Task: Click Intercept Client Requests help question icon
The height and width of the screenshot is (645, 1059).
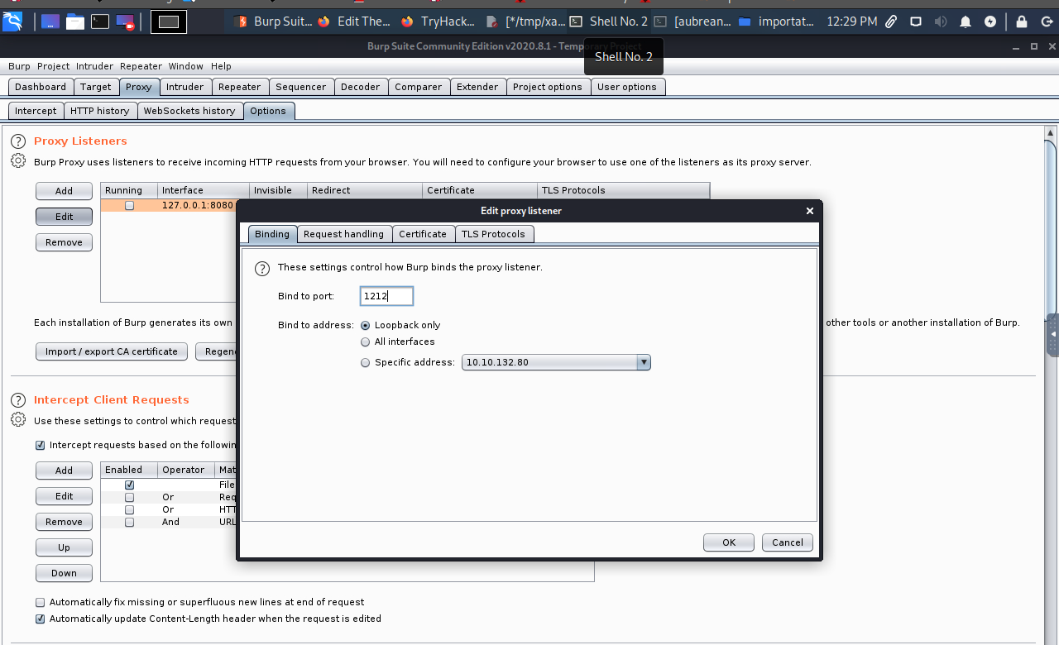Action: (x=18, y=400)
